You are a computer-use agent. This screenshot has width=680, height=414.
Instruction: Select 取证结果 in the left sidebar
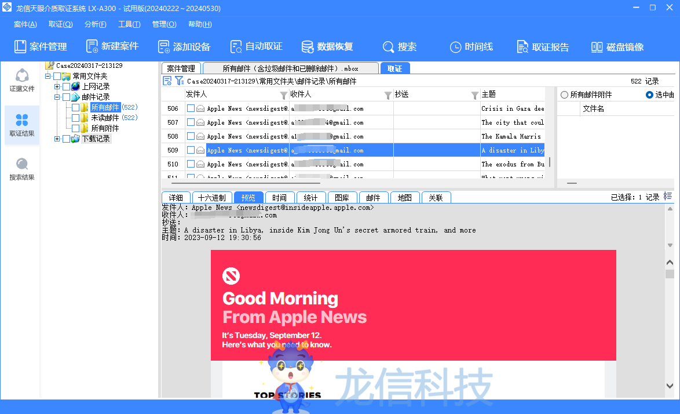point(21,125)
